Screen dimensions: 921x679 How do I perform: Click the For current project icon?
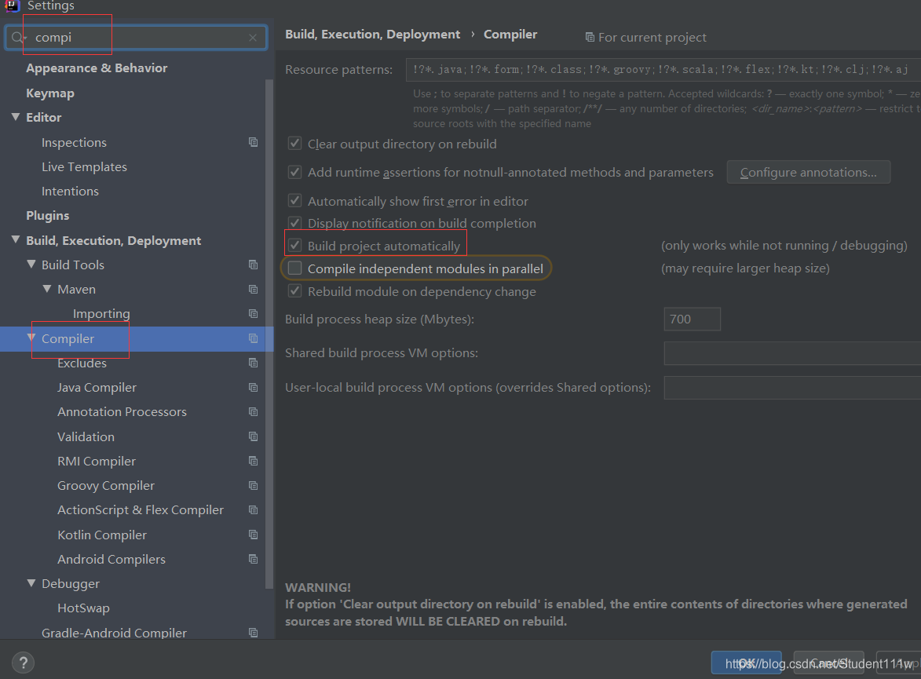(590, 38)
